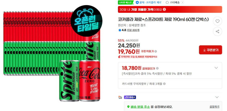The image size is (227, 111).
Task: Click the heart wishlist icon
Action: tap(217, 21)
